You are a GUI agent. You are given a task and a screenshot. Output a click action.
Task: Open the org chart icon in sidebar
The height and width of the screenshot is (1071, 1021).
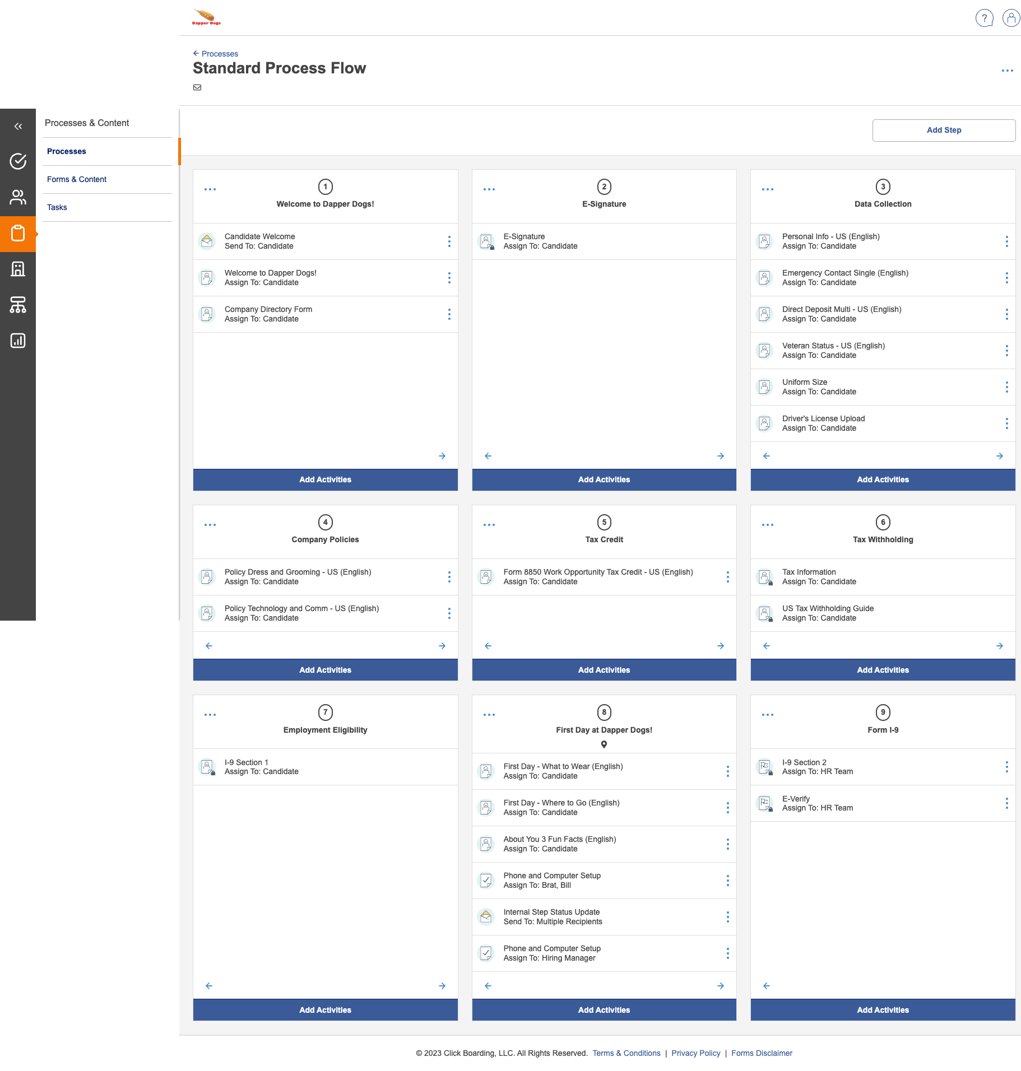(18, 305)
